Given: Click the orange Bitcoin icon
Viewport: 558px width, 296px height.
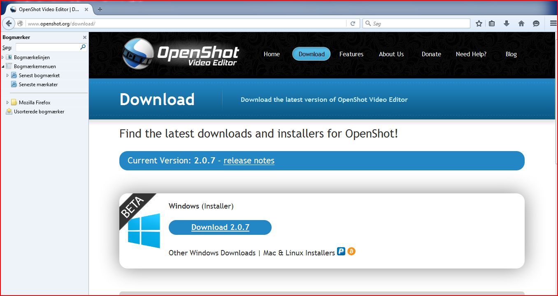Looking at the screenshot, I should (351, 251).
